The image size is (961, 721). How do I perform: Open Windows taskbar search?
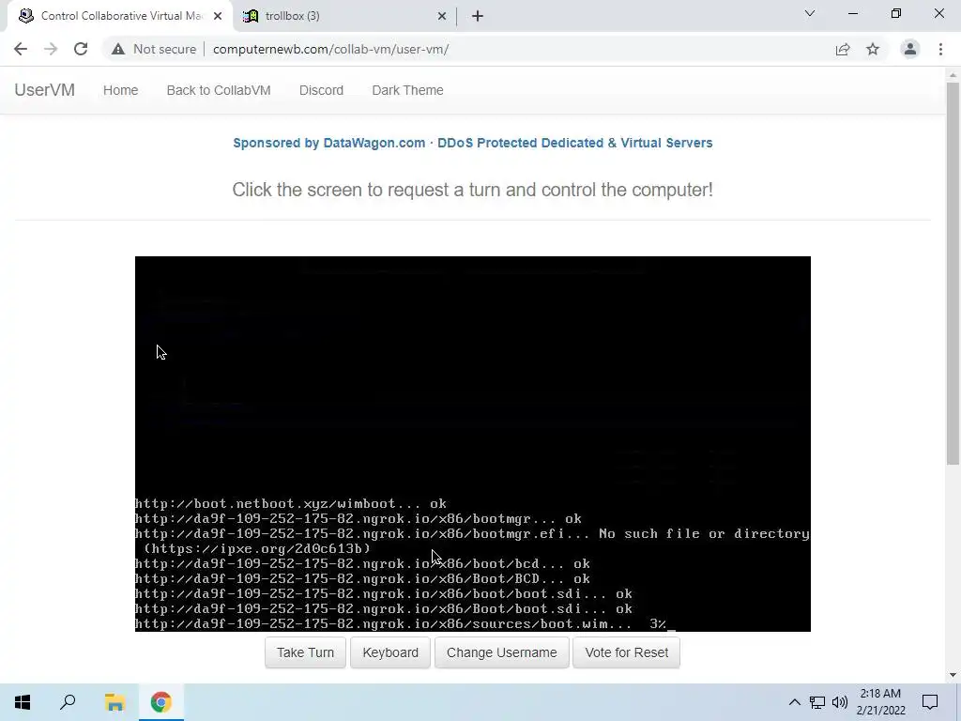(x=68, y=702)
